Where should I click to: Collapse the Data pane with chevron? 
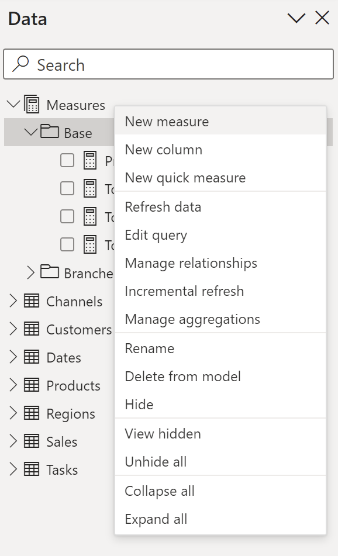296,18
